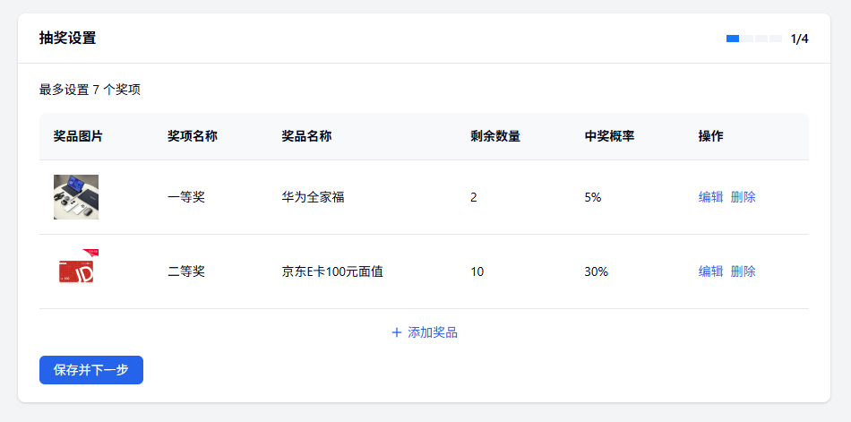The width and height of the screenshot is (851, 422).
Task: Click the blue step progress bar
Action: point(753,39)
